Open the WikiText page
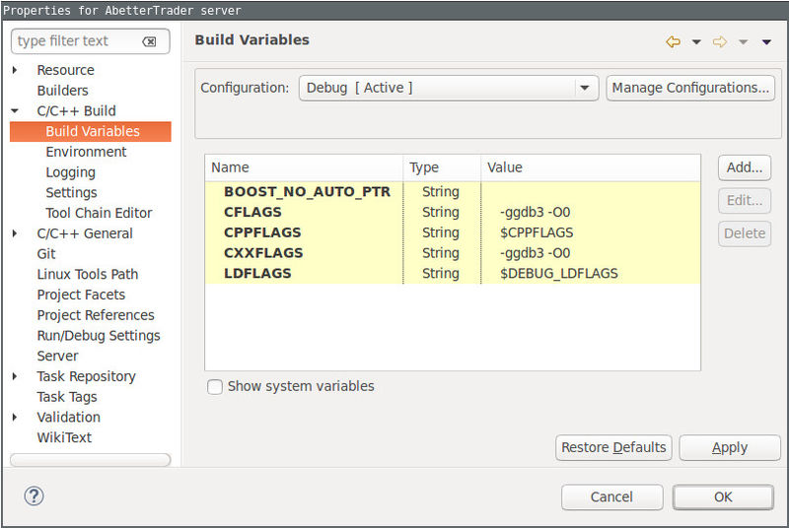The image size is (789, 528). (x=64, y=437)
